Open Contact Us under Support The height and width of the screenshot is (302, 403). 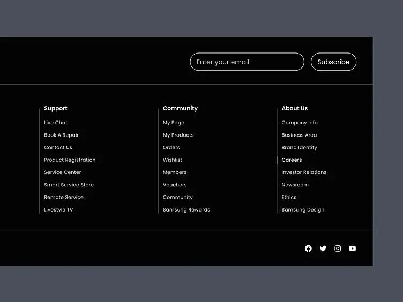[58, 147]
